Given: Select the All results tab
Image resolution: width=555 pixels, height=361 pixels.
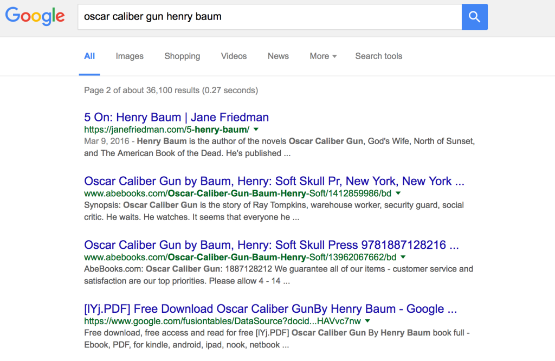Looking at the screenshot, I should pos(89,56).
